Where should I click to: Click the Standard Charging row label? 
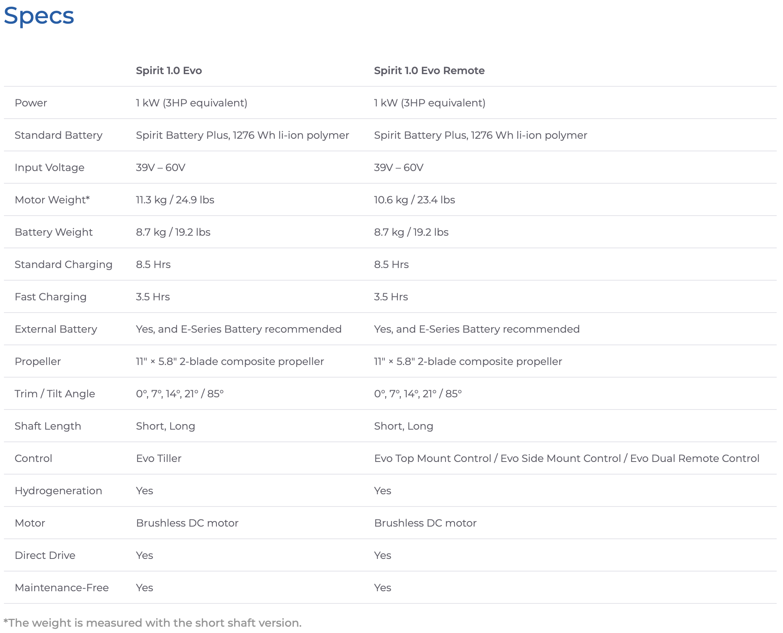click(x=63, y=264)
